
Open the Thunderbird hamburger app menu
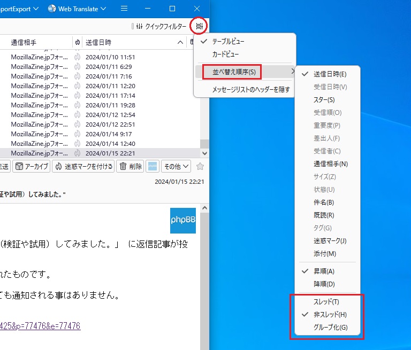tap(124, 9)
